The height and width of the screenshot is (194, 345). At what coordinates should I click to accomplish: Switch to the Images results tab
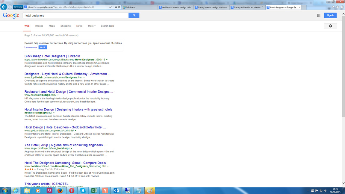[x=39, y=26]
